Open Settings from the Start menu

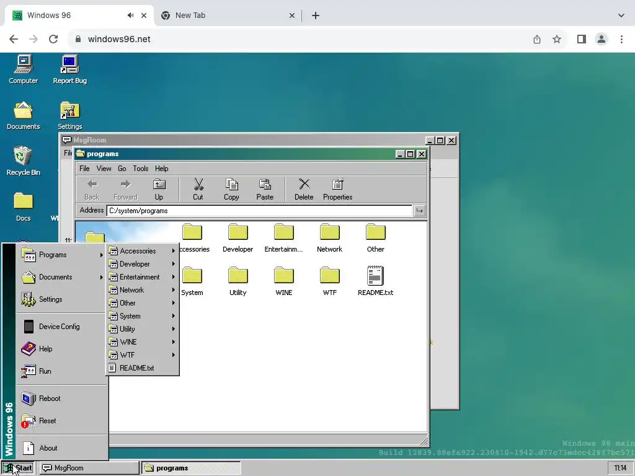61,299
